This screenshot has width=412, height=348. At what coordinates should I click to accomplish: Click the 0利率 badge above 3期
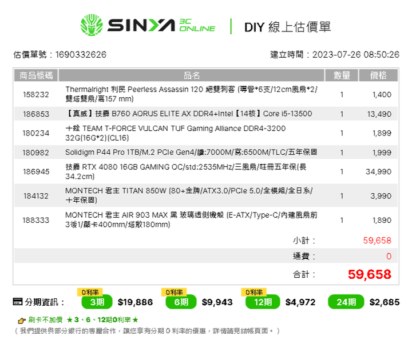click(x=90, y=292)
